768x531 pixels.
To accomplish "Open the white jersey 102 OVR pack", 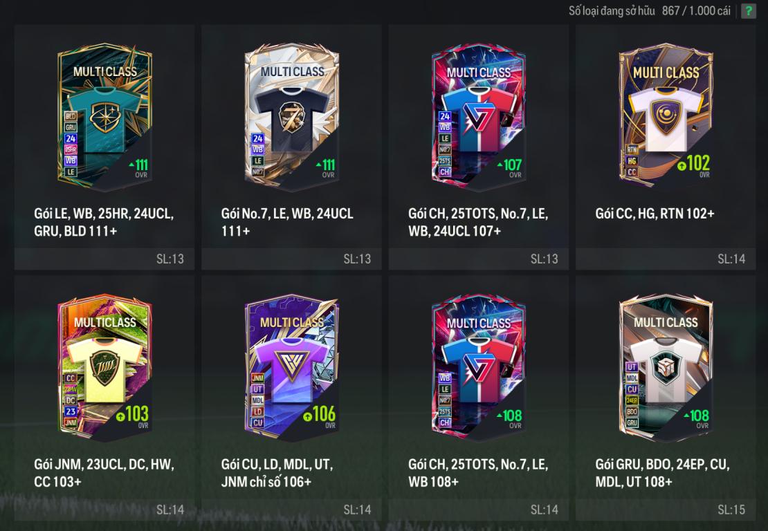I will [666, 116].
